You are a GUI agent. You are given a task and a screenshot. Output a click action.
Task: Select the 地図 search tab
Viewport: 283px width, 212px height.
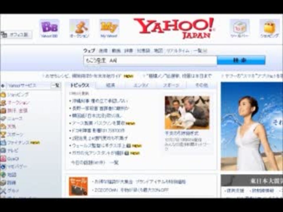click(x=158, y=51)
